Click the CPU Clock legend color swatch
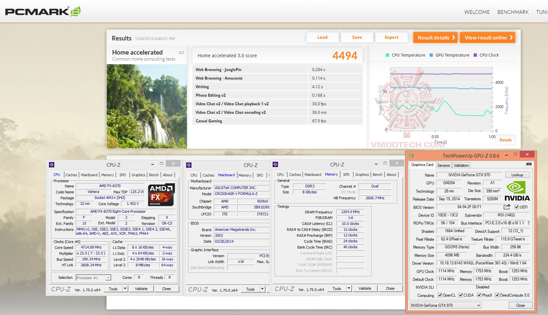 click(x=475, y=55)
